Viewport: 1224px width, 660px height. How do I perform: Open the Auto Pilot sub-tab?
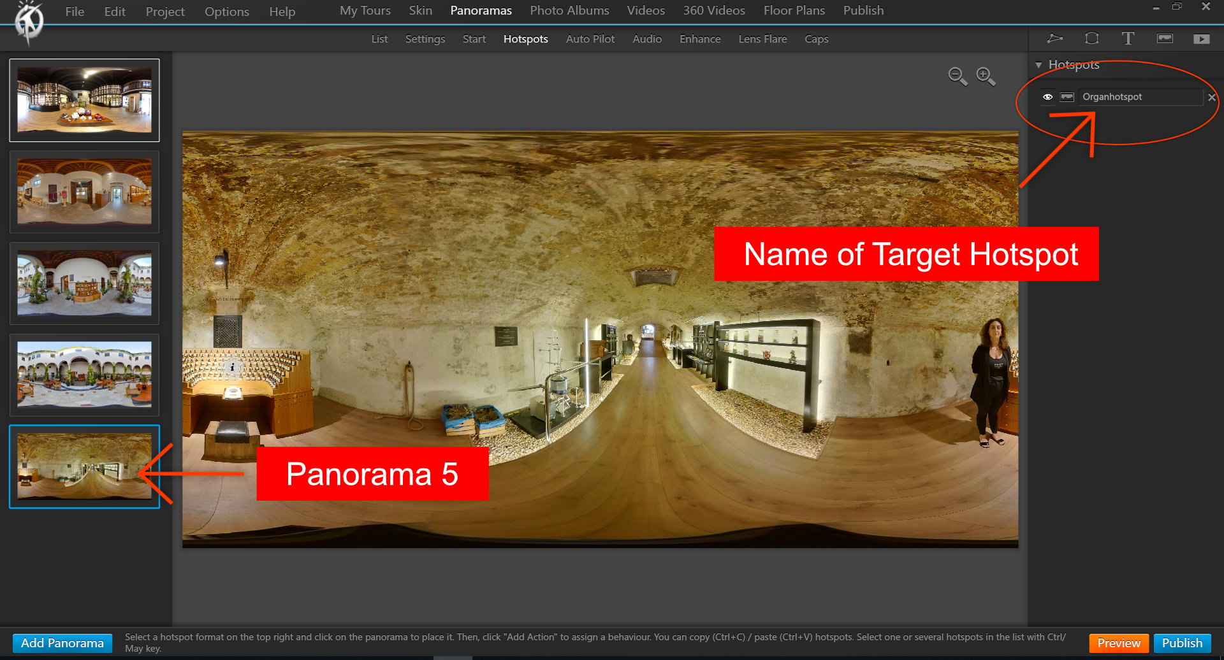590,39
